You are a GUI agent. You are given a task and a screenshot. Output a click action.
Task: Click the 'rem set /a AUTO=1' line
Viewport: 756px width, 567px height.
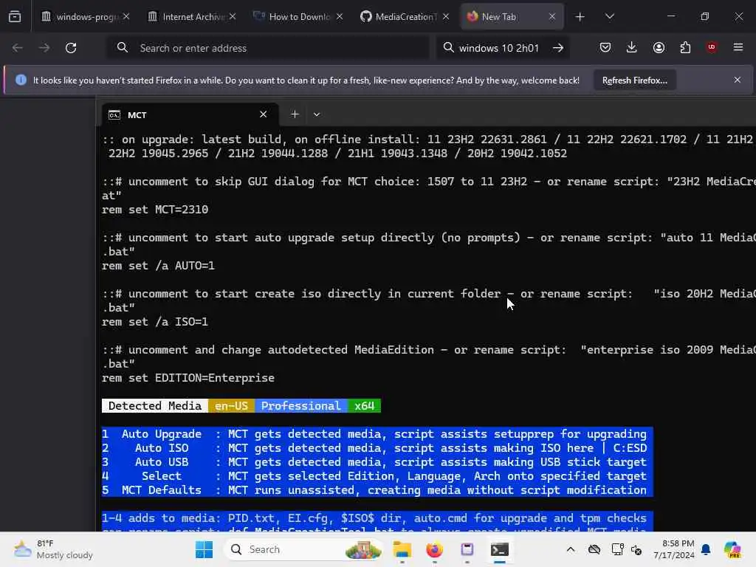click(x=158, y=266)
